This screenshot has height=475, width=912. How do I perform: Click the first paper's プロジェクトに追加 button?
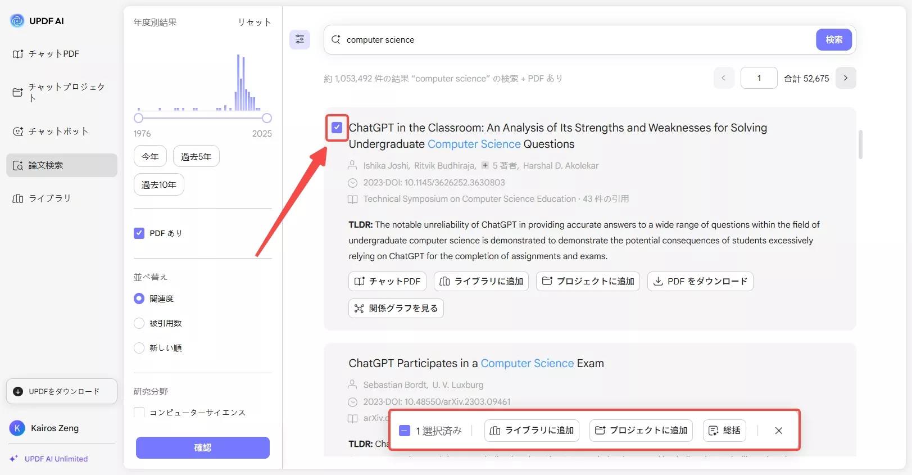pyautogui.click(x=588, y=281)
